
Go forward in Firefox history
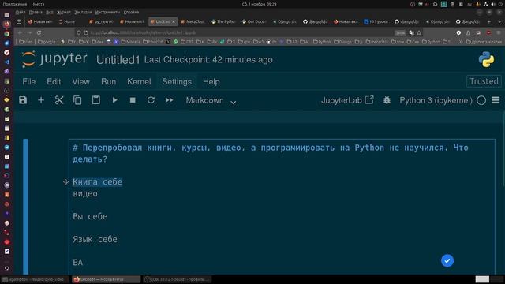pyautogui.click(x=29, y=32)
